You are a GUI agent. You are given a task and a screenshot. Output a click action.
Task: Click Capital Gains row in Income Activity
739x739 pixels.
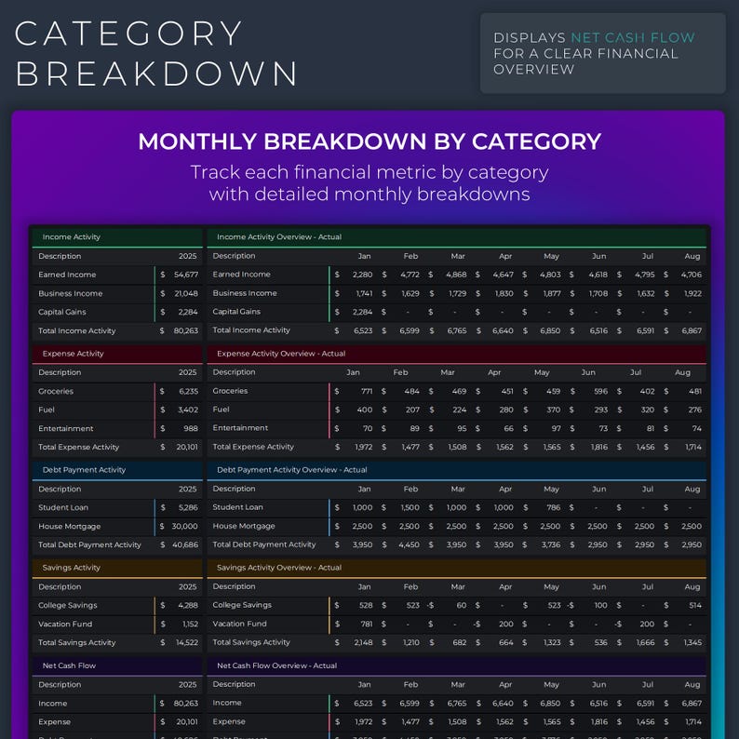click(x=117, y=312)
